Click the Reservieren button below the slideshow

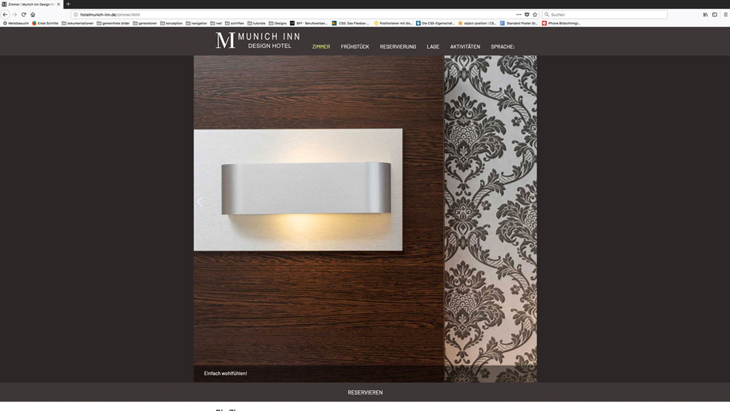click(365, 393)
